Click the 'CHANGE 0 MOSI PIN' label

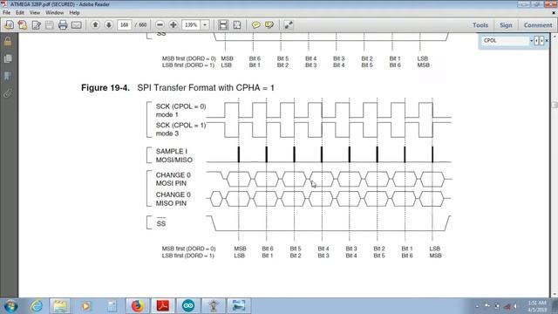point(173,179)
